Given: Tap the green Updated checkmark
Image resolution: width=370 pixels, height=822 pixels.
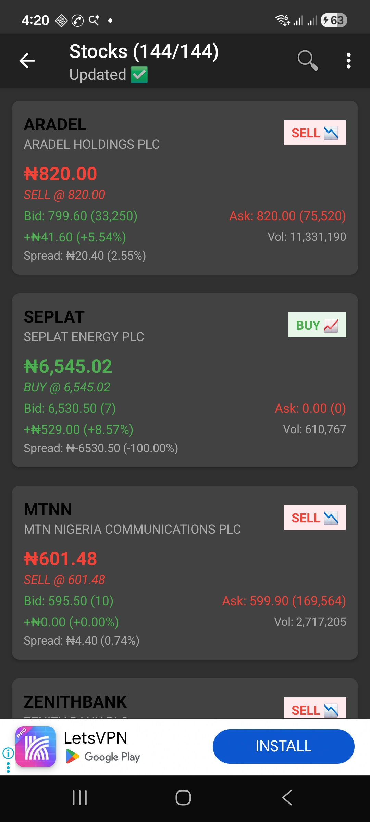Looking at the screenshot, I should click(139, 75).
